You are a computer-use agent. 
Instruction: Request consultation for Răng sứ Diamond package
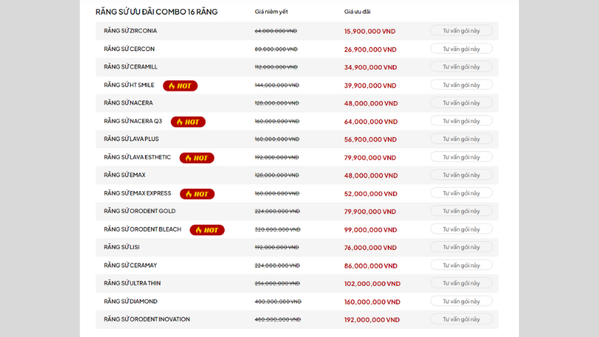click(x=461, y=301)
